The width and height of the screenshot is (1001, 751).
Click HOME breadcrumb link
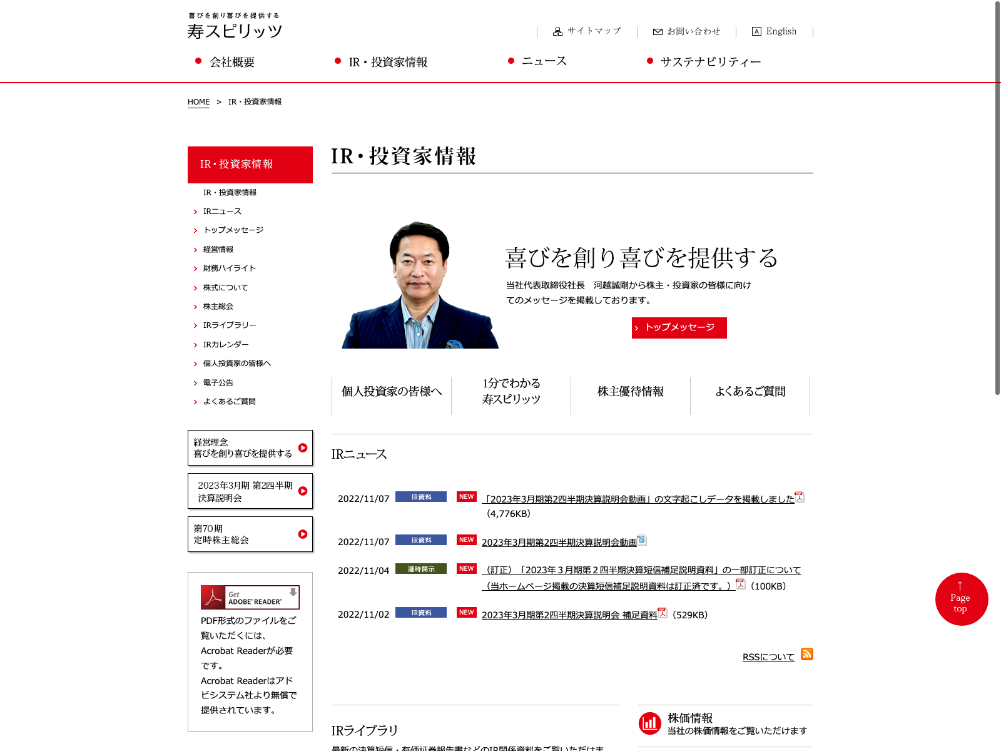(x=198, y=102)
